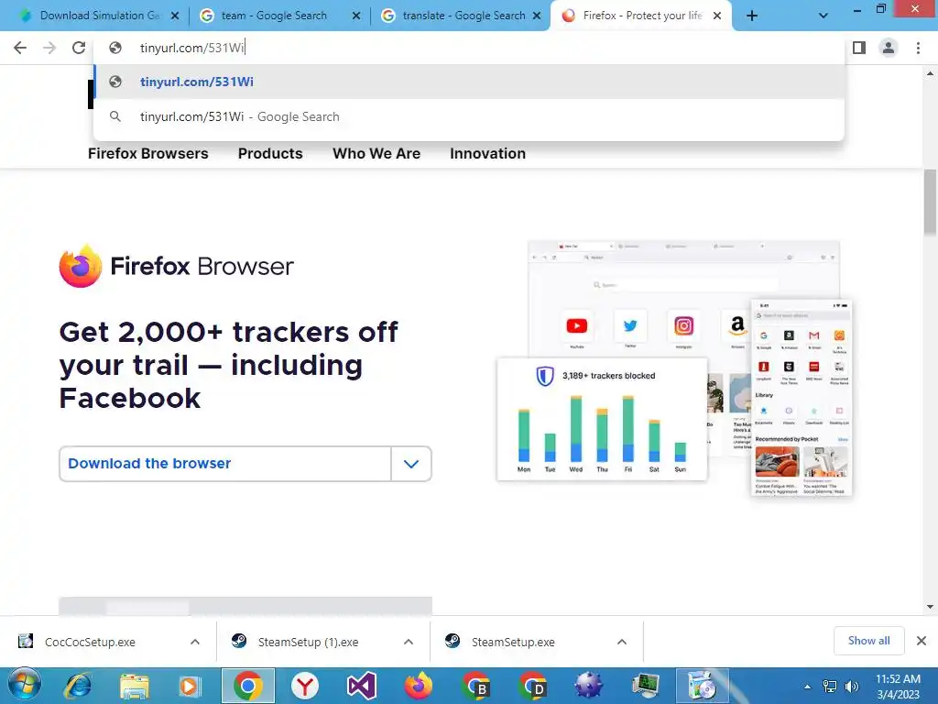Click the Instagram icon in preview image
This screenshot has width=938, height=704.
coord(683,325)
